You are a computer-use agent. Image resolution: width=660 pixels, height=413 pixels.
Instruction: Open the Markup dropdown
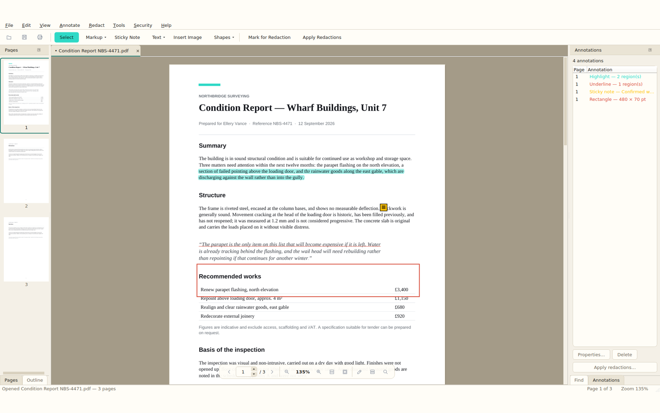(96, 37)
